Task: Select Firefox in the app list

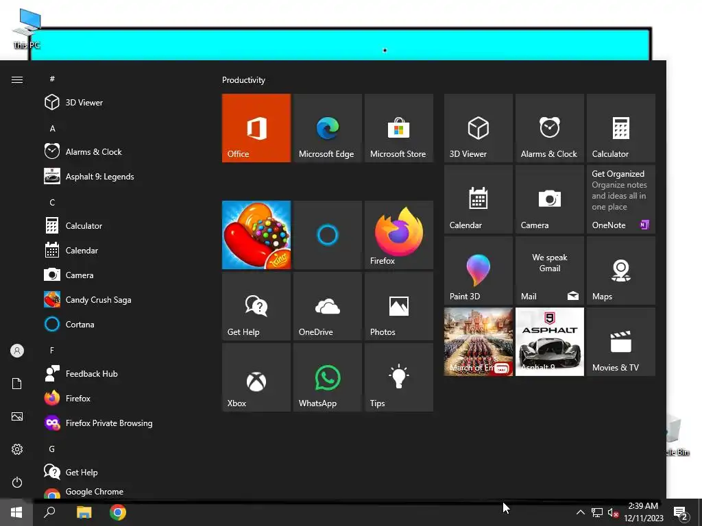Action: click(x=121, y=398)
